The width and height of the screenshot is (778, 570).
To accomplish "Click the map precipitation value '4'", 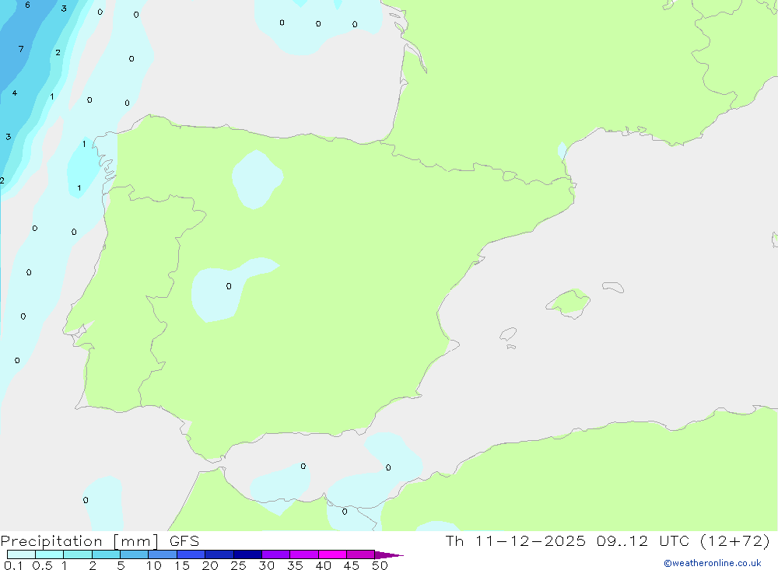I will [x=14, y=93].
